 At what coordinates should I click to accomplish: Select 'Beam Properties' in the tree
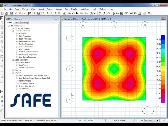point(25,39)
